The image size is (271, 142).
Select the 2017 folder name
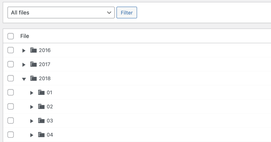click(44, 64)
